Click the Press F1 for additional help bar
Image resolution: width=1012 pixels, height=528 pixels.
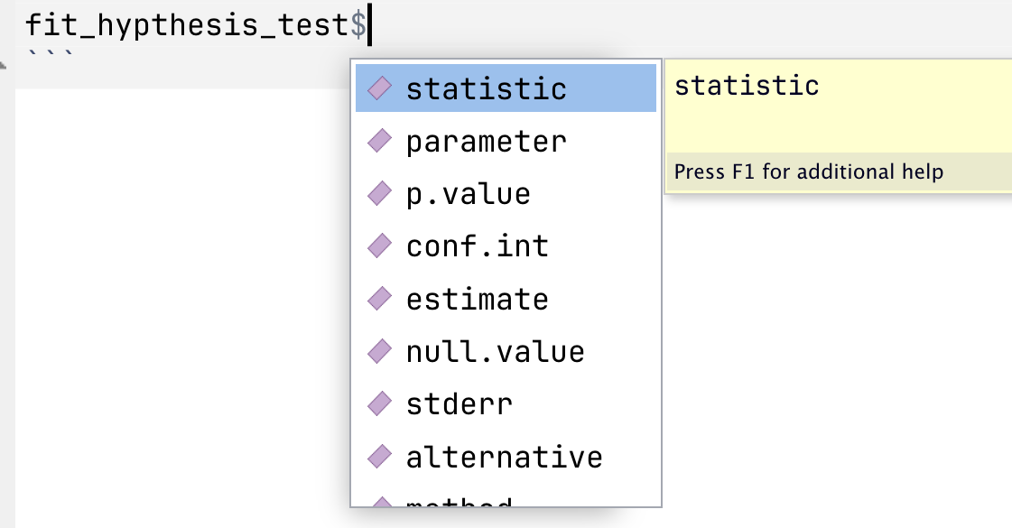(838, 171)
